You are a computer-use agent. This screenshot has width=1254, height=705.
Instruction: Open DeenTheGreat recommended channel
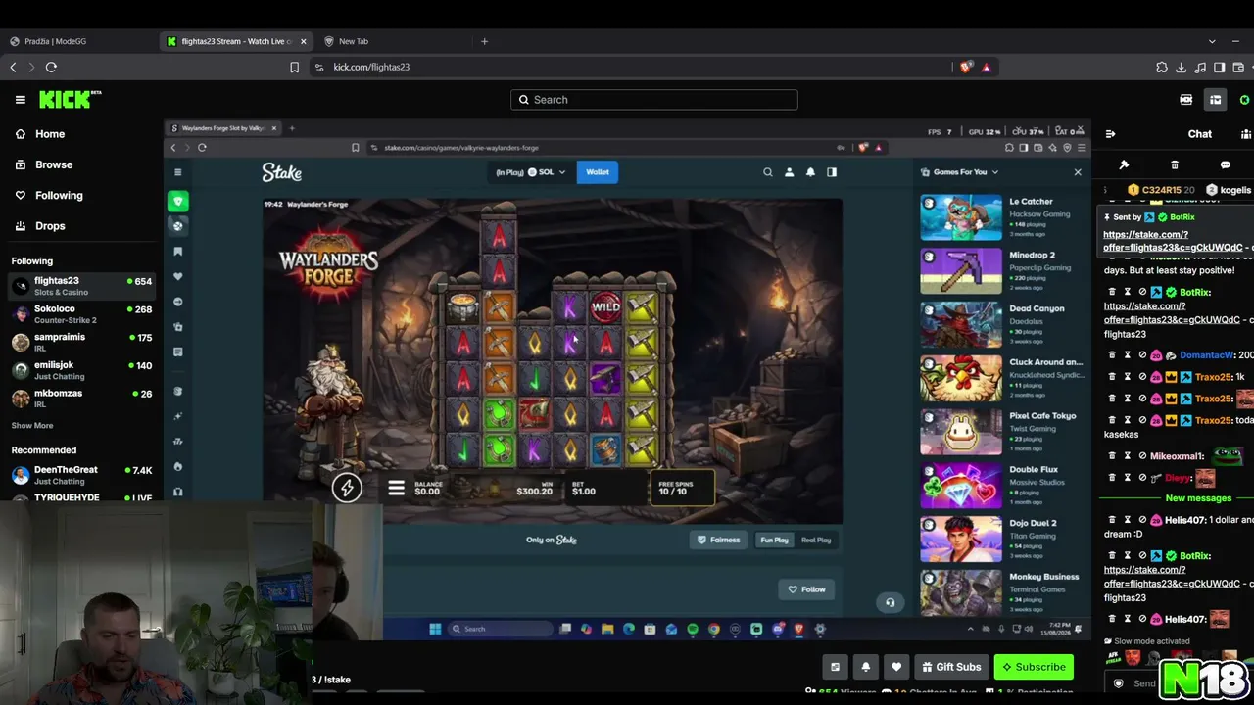pos(81,475)
